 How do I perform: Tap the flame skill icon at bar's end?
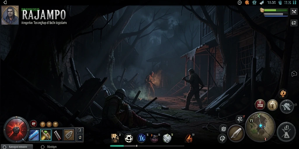[188, 138]
